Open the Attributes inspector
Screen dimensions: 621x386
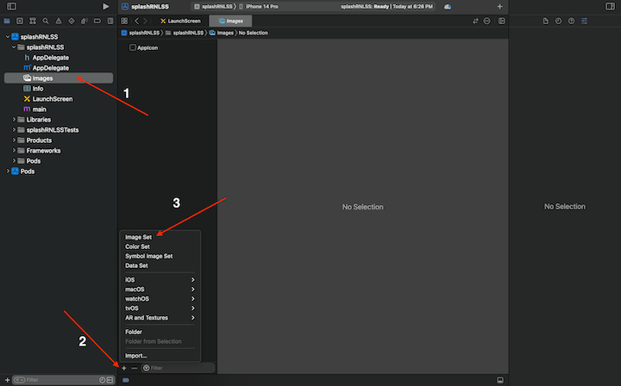tap(584, 21)
